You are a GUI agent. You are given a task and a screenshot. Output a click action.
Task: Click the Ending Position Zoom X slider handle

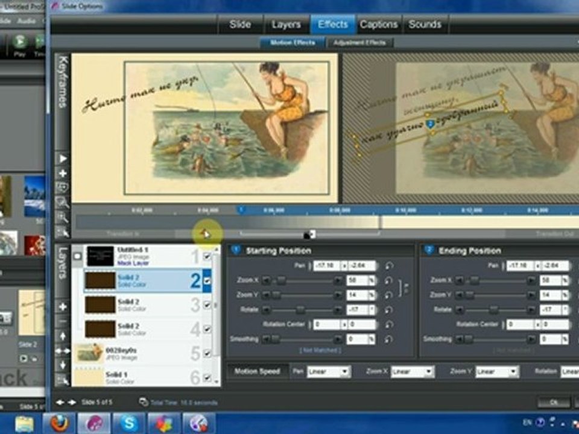475,281
